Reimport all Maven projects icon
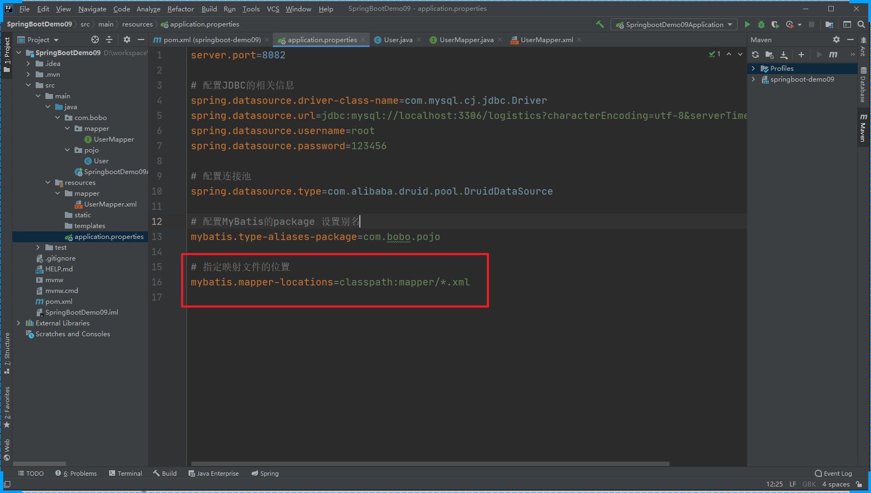871x493 pixels. point(755,55)
